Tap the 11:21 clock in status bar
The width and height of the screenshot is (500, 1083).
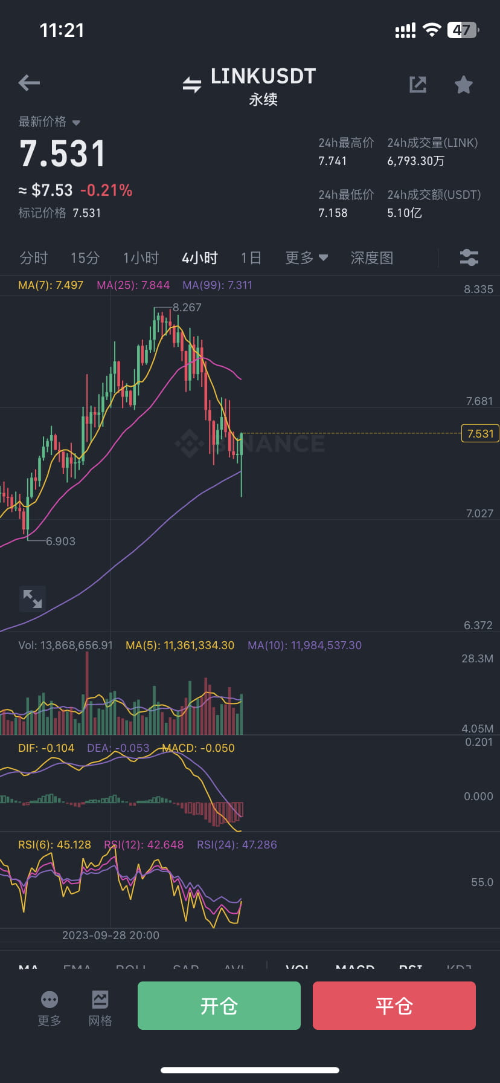[62, 30]
